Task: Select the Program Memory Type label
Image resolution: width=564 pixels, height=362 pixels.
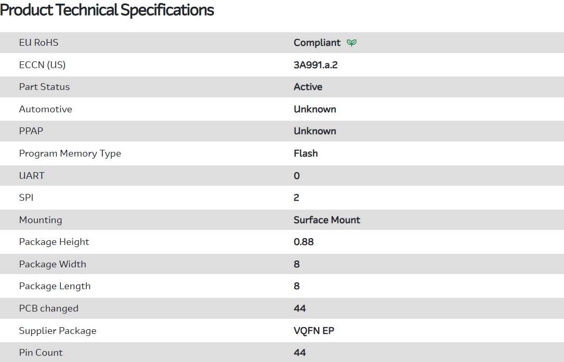Action: [70, 153]
